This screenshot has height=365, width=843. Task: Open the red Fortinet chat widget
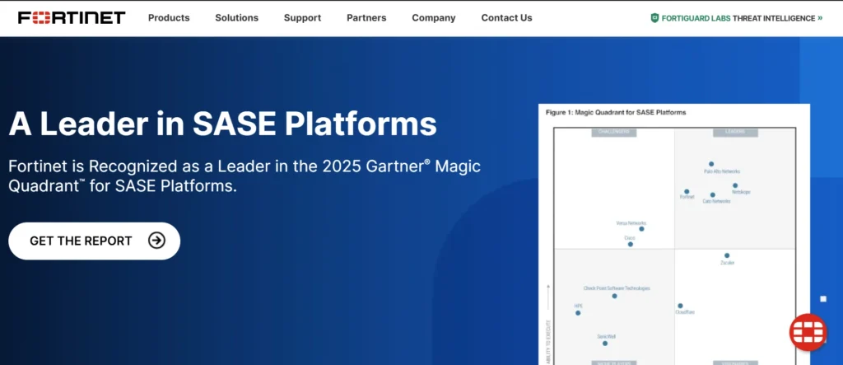click(808, 332)
